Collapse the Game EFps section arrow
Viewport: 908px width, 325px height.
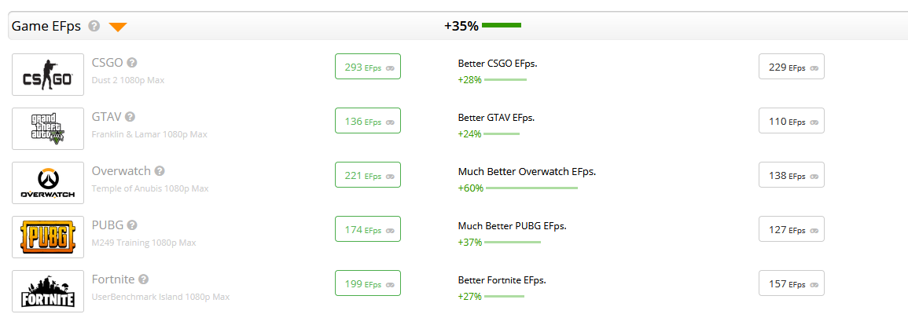[118, 27]
